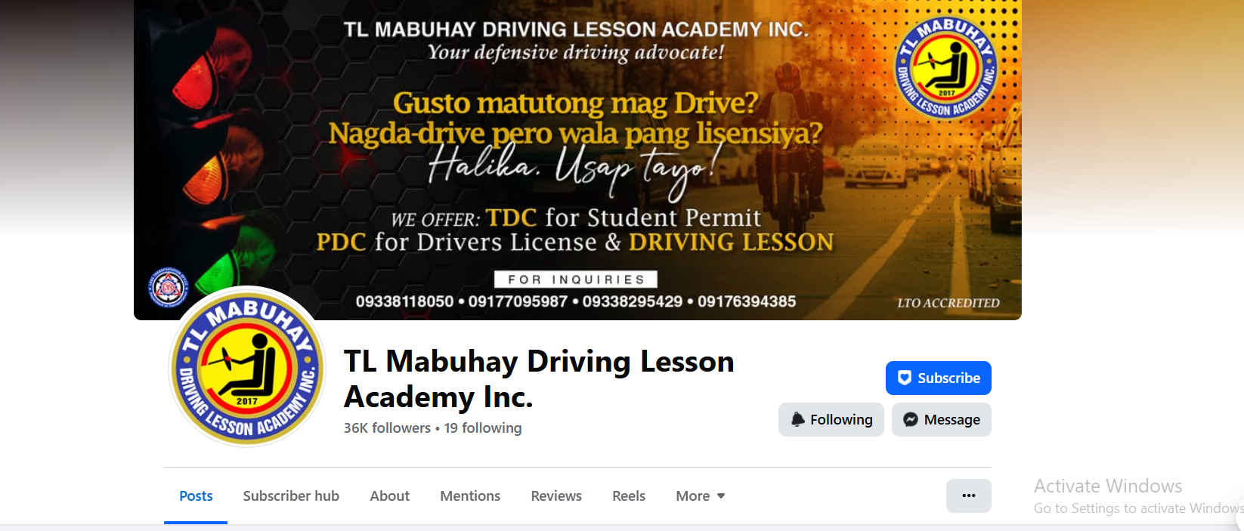Open the cover photo banner
1244x531 pixels.
577,159
